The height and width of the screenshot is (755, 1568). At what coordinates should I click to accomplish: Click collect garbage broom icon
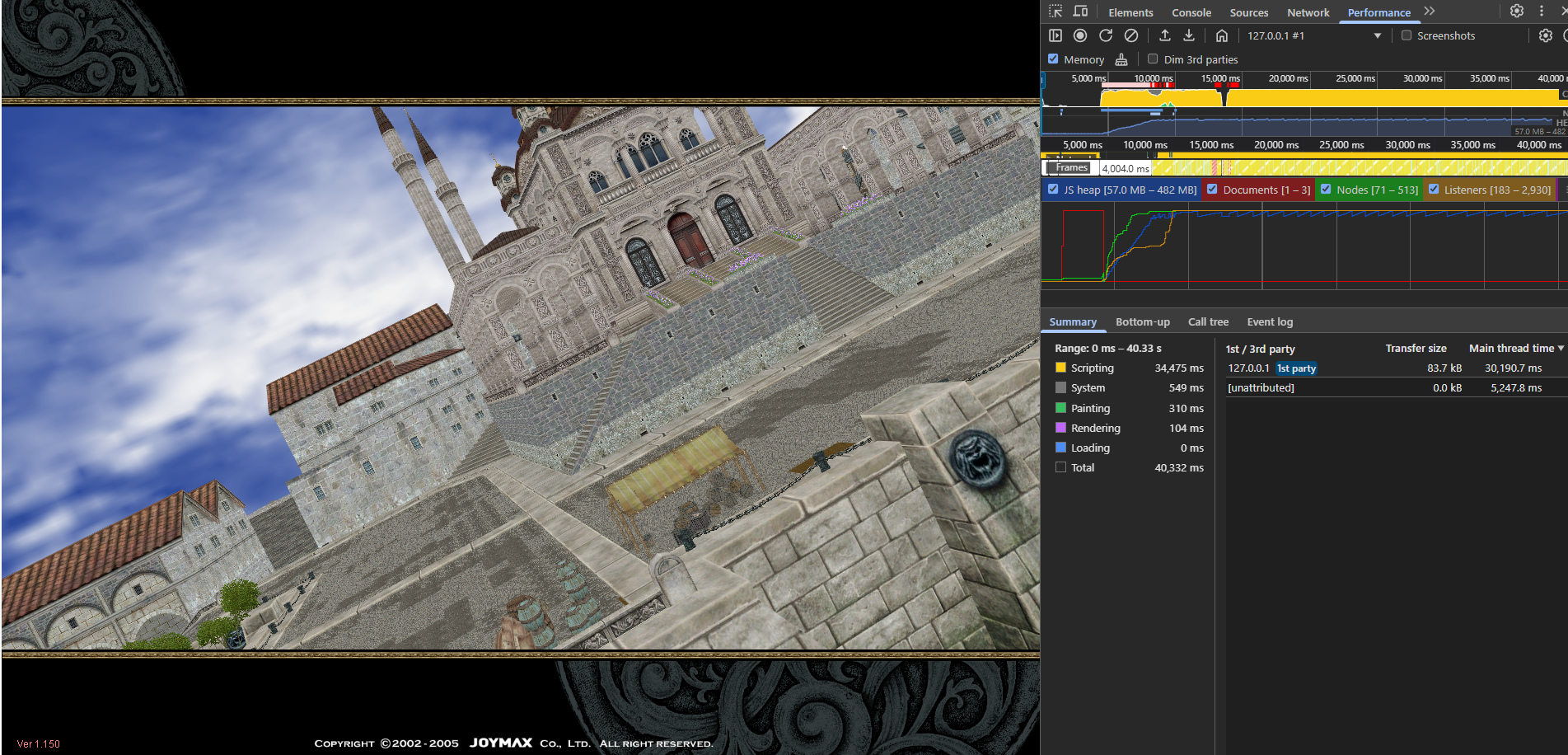[x=1121, y=59]
